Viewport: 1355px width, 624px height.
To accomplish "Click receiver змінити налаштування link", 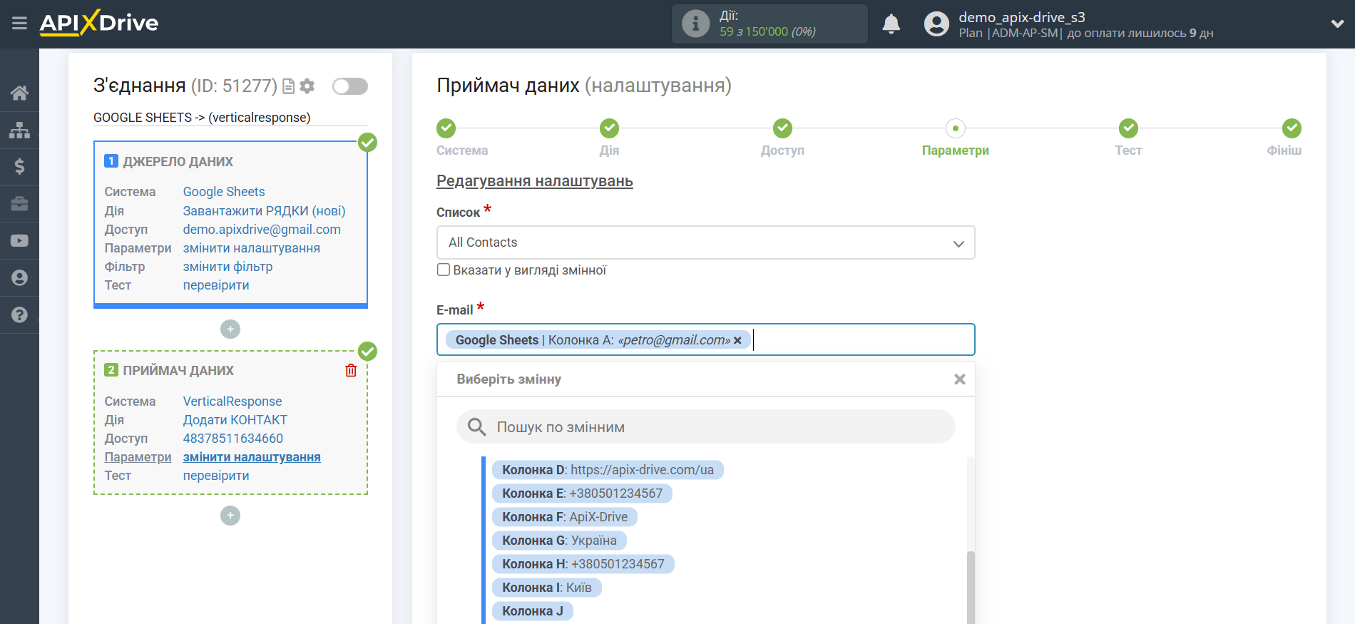I will (252, 457).
